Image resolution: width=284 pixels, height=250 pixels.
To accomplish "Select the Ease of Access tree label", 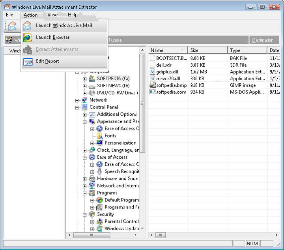I will coord(112,157).
